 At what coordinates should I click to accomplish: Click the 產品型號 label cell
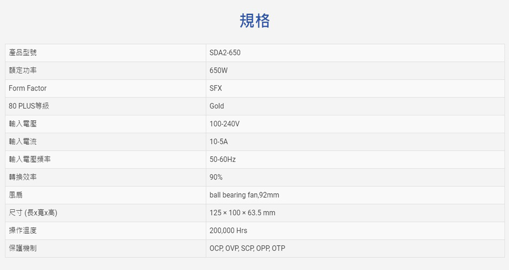[x=23, y=53]
